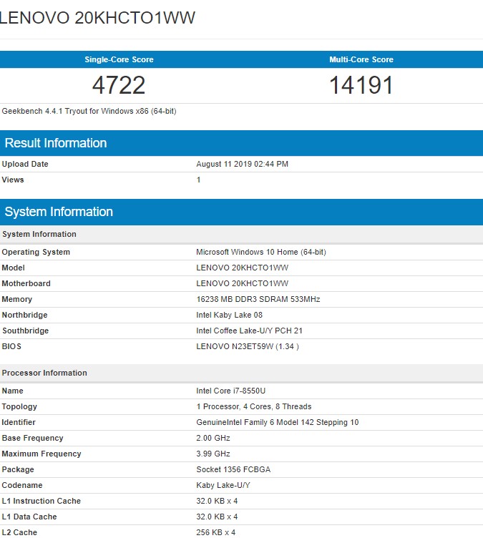Click the Southbridge label

(26, 331)
